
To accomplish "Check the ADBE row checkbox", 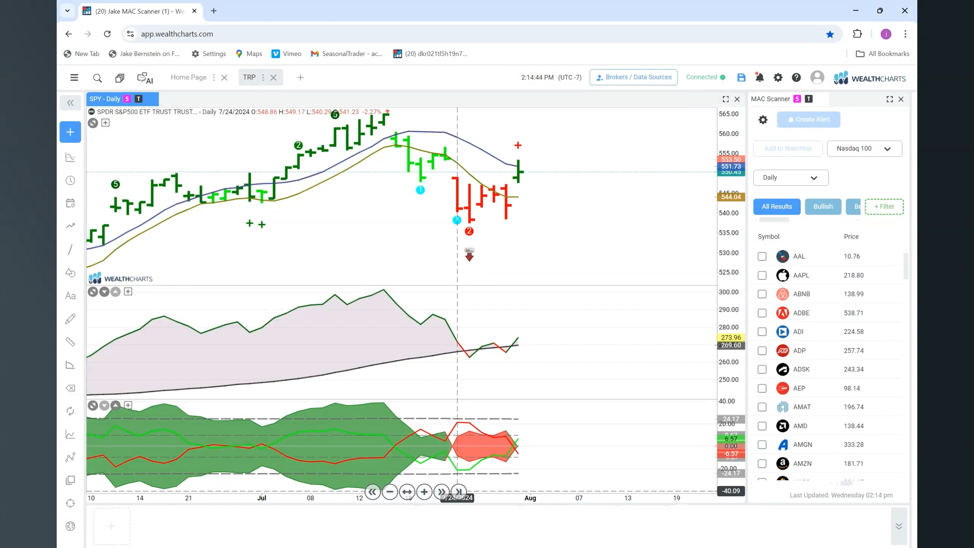I will pyautogui.click(x=762, y=313).
